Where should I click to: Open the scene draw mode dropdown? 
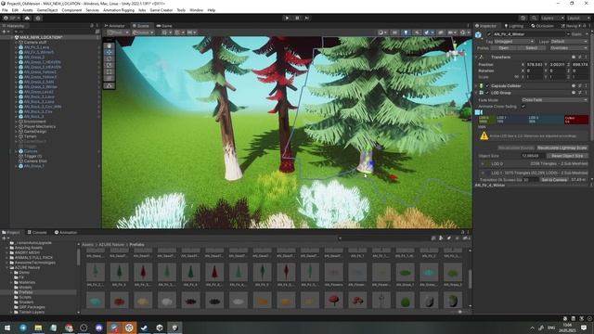coord(382,32)
